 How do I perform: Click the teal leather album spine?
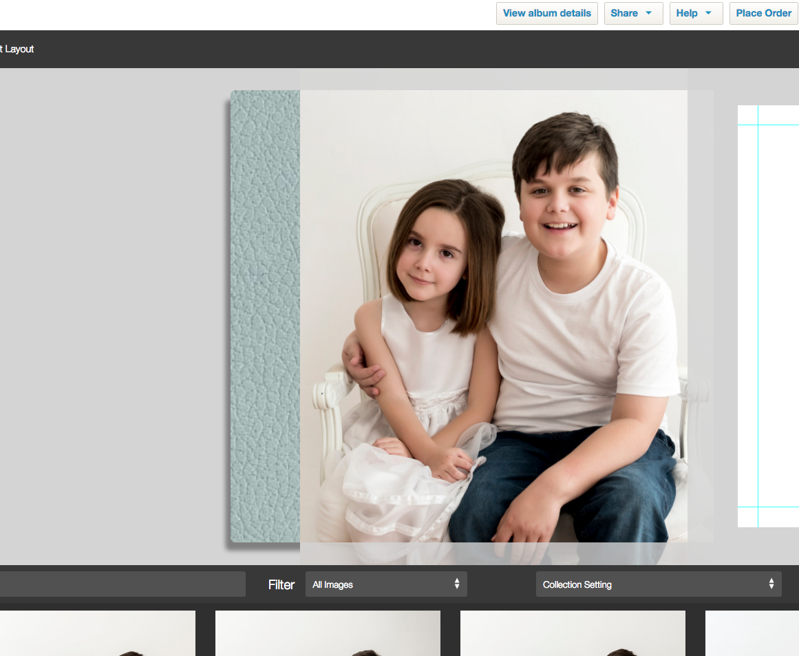(265, 316)
